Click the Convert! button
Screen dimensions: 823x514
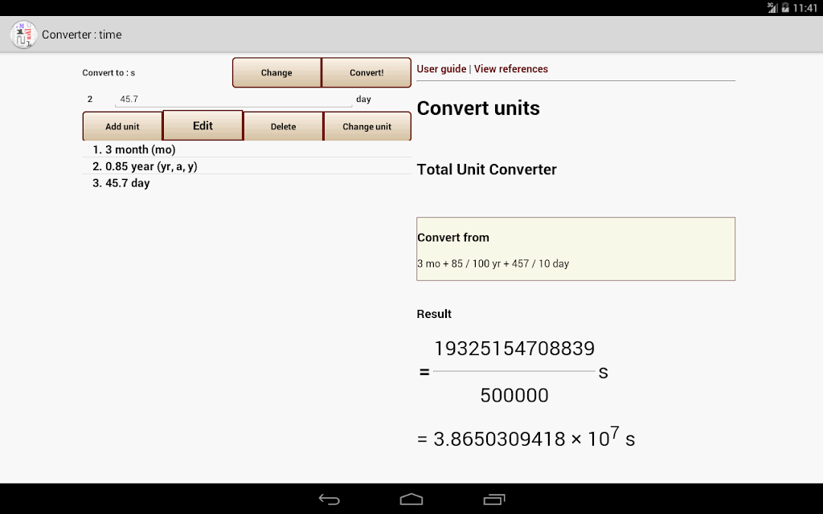tap(366, 72)
